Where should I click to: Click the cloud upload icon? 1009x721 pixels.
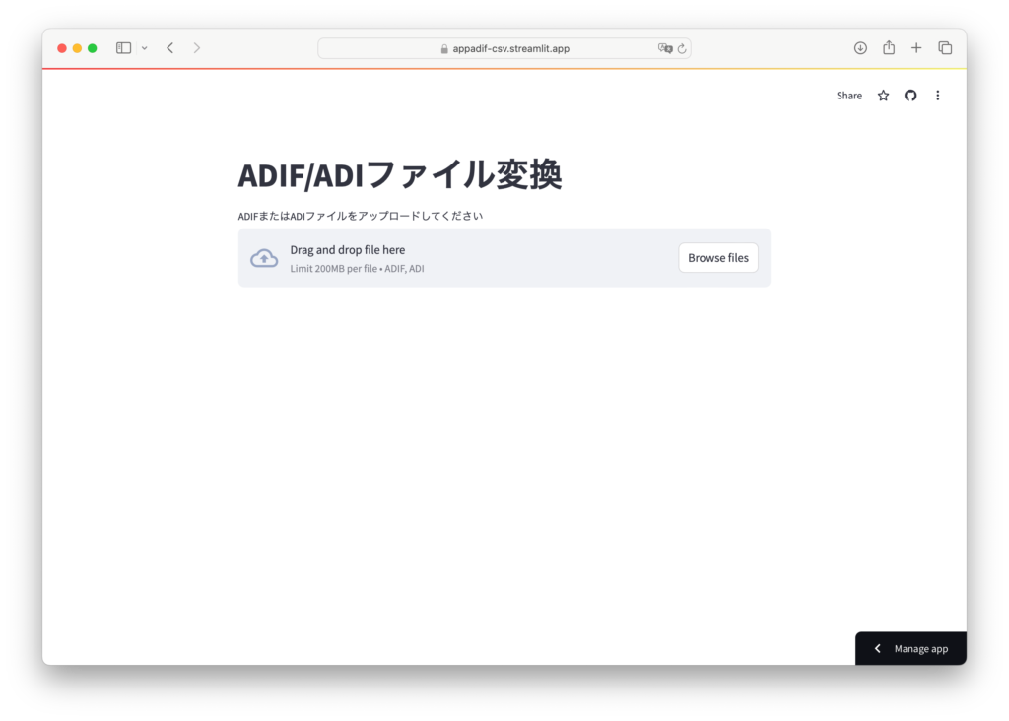264,258
